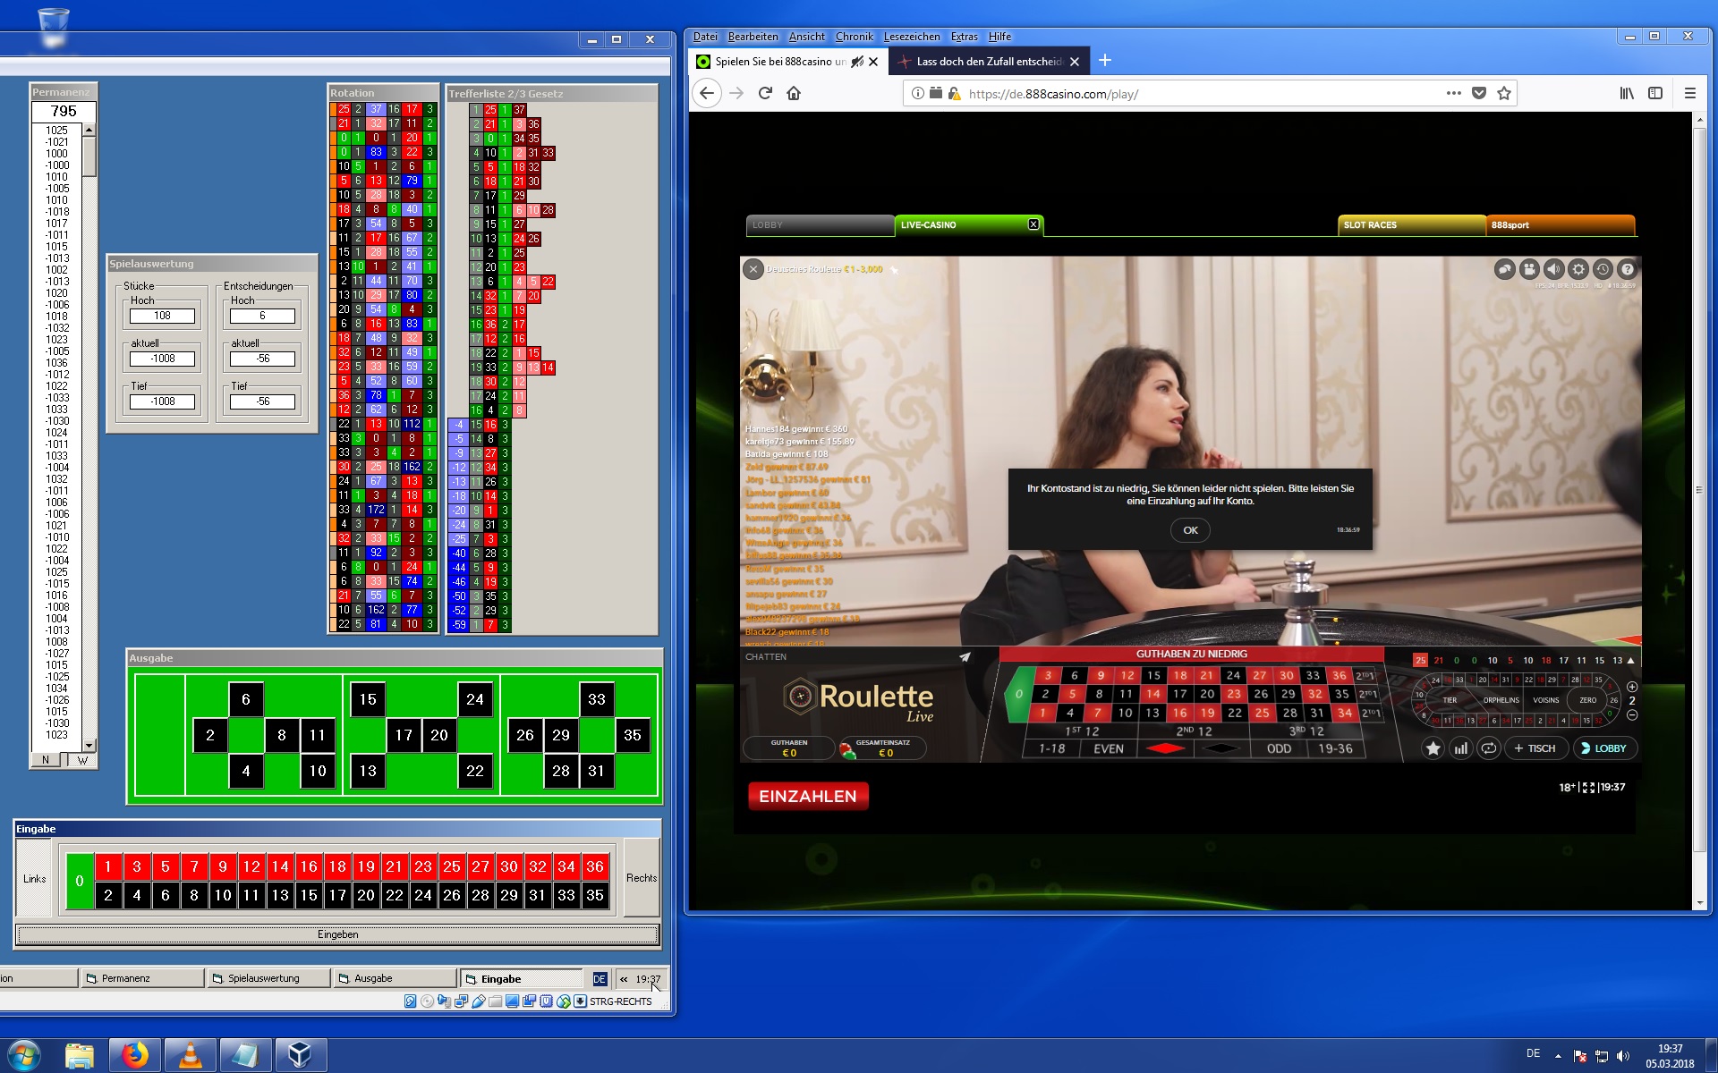This screenshot has height=1073, width=1718.
Task: Open the Firefox hamburger menu
Action: coord(1689,93)
